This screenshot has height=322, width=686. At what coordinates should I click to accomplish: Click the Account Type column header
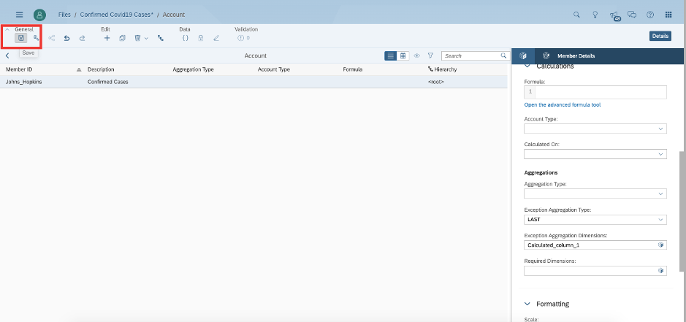[x=273, y=69]
